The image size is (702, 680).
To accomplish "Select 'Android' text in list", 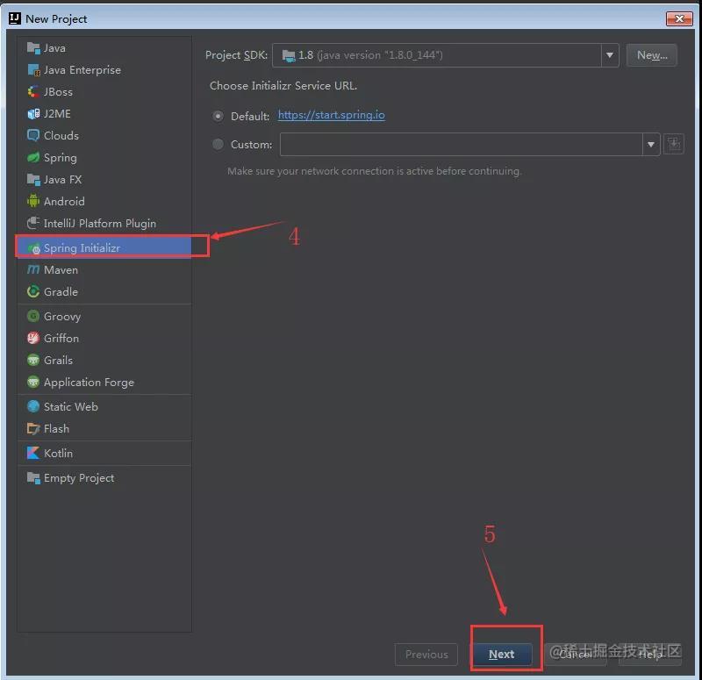I will point(64,202).
